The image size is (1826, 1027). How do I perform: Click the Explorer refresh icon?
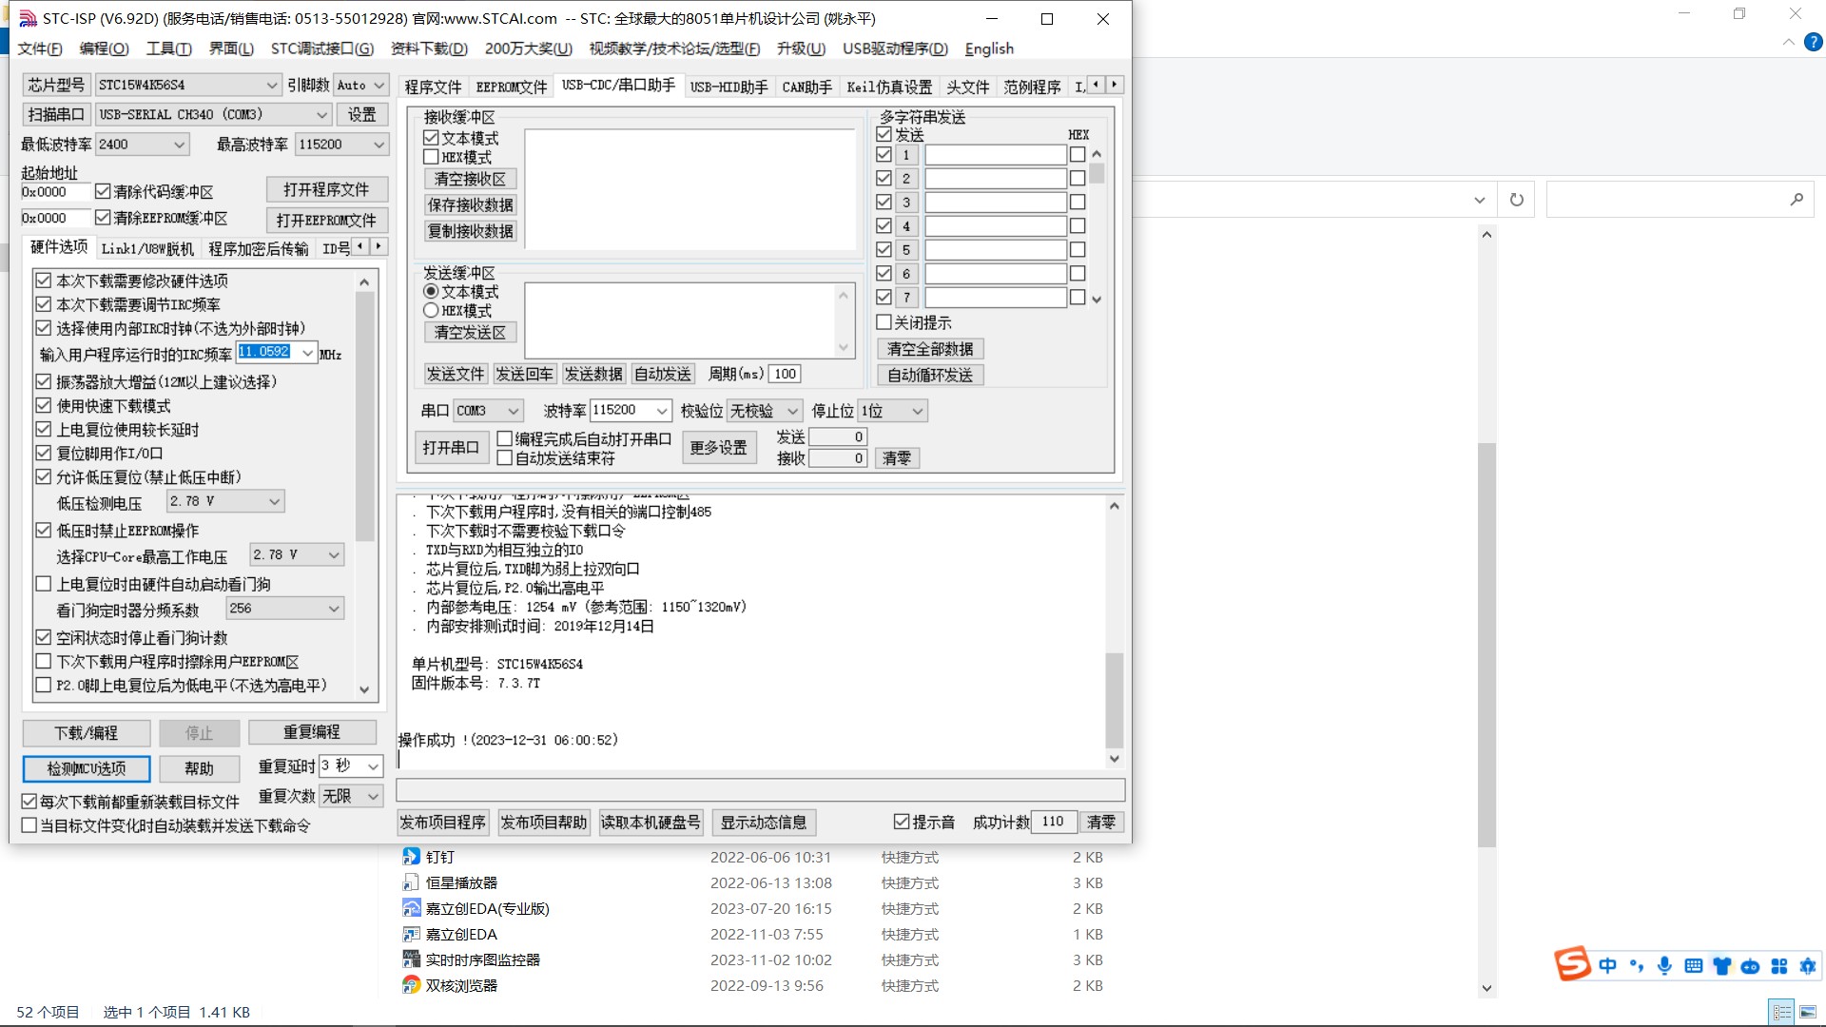click(1517, 200)
